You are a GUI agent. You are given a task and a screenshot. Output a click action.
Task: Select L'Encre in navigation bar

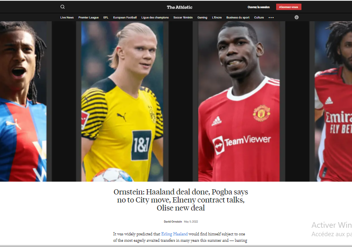217,18
